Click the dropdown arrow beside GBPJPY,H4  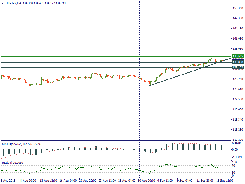coord(3,3)
